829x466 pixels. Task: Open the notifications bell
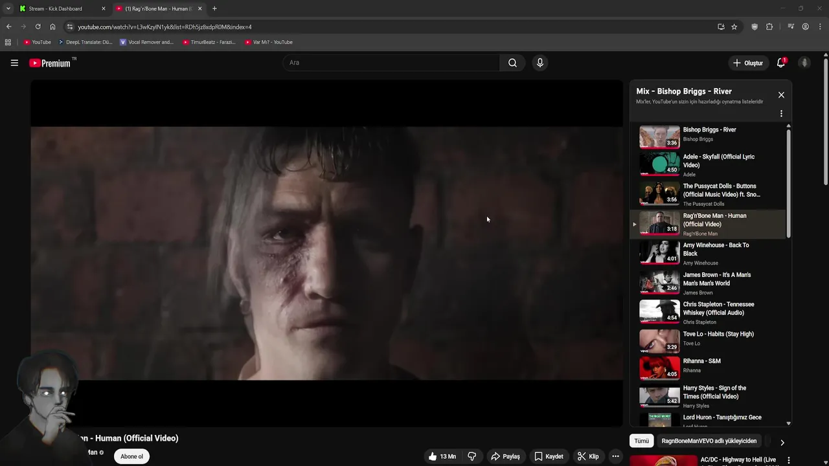click(x=781, y=63)
